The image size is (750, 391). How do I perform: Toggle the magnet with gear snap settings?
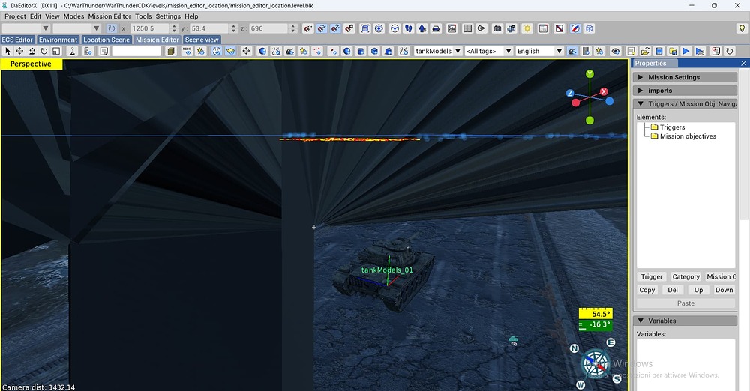pos(349,28)
